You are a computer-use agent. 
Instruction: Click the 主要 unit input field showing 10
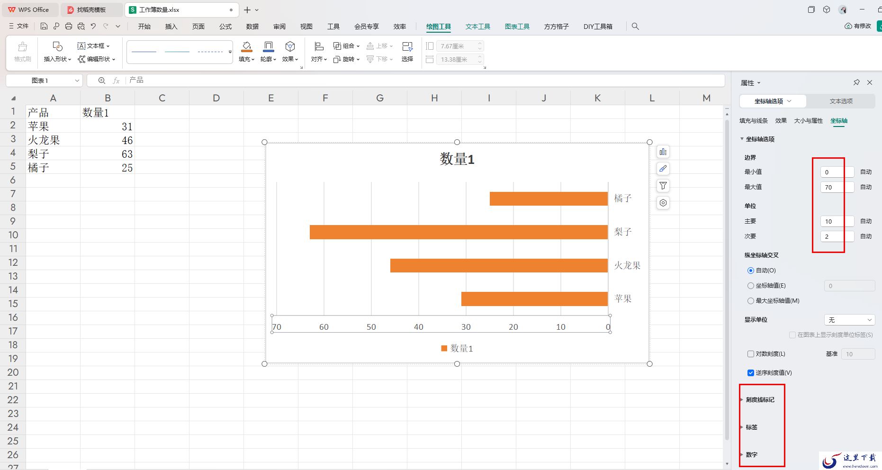pyautogui.click(x=837, y=221)
